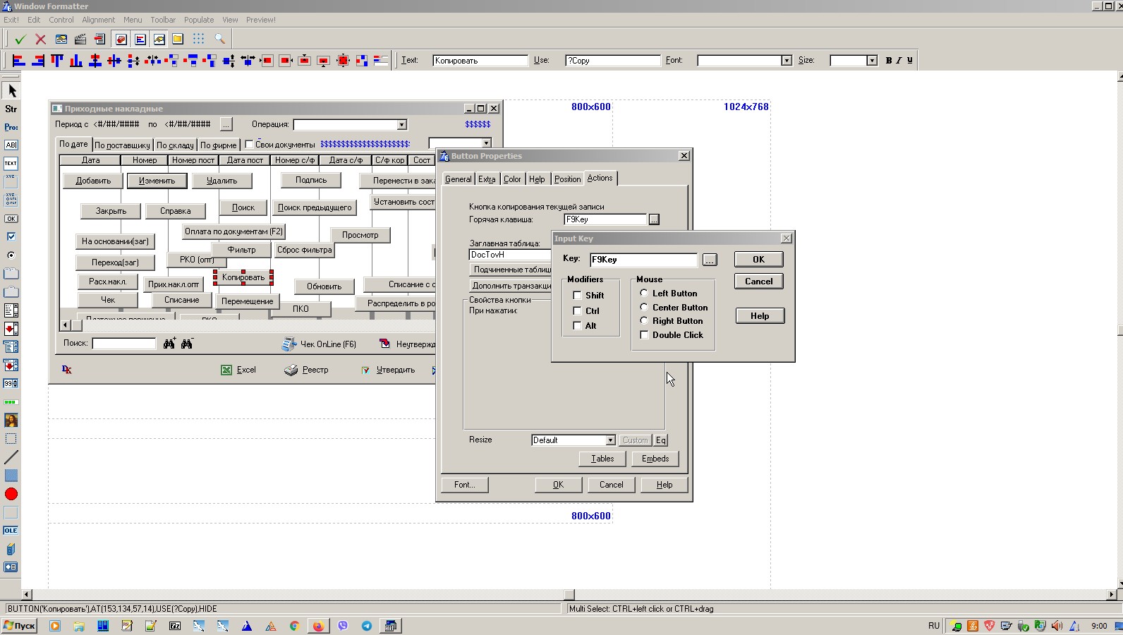This screenshot has height=635, width=1123.
Task: Click the green checkmark save icon
Action: tap(20, 40)
